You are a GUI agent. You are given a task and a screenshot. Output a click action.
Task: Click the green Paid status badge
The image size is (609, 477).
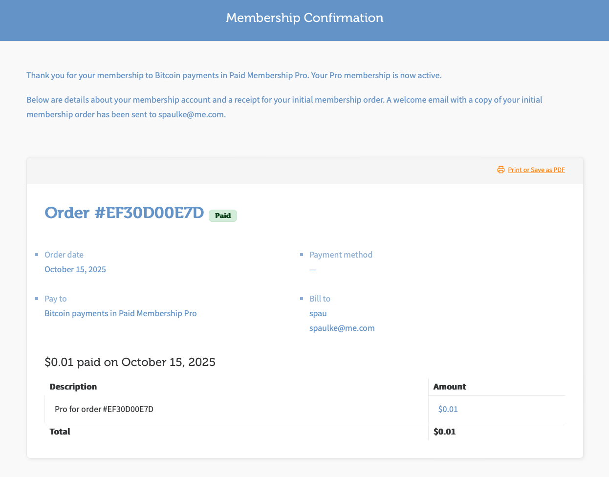223,216
